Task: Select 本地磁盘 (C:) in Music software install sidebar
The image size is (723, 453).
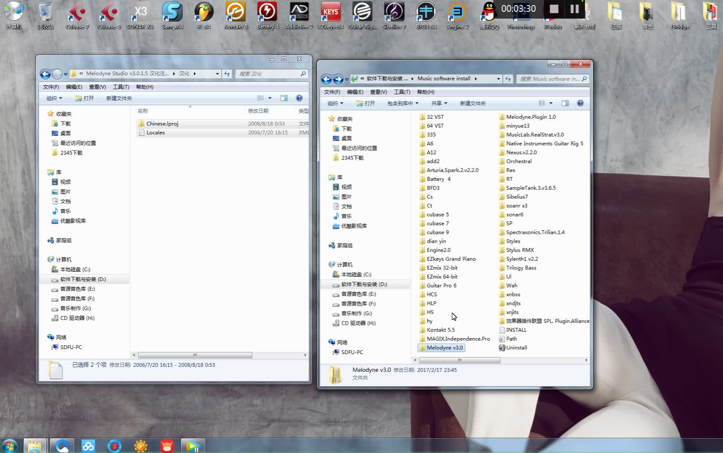Action: click(352, 275)
